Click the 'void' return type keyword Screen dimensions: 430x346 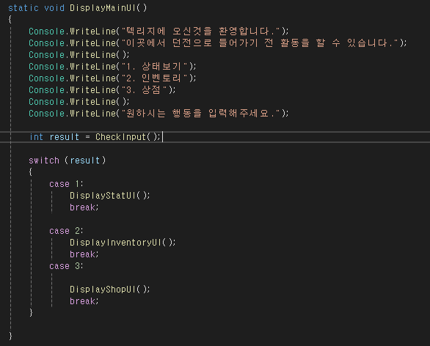point(54,8)
